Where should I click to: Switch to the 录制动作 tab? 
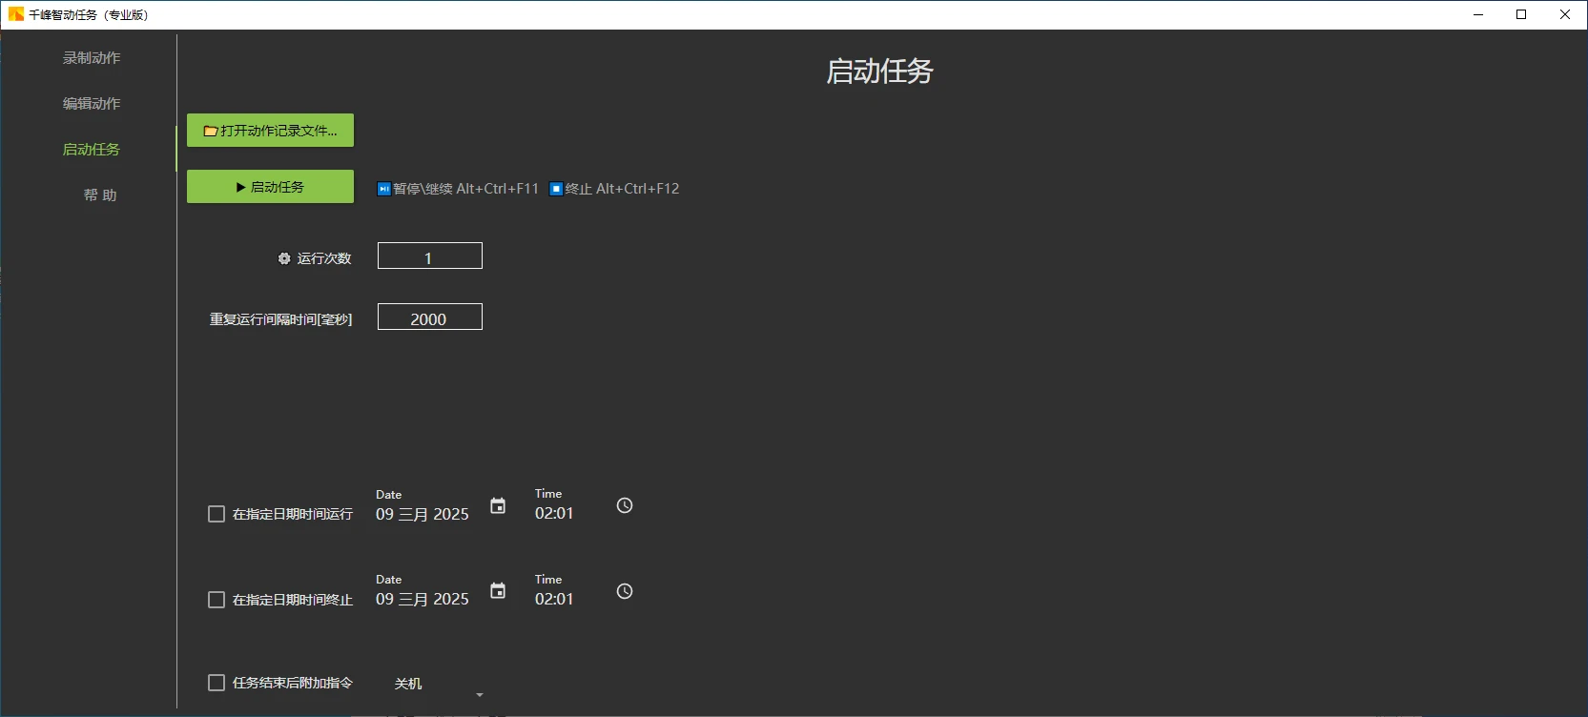[x=92, y=58]
